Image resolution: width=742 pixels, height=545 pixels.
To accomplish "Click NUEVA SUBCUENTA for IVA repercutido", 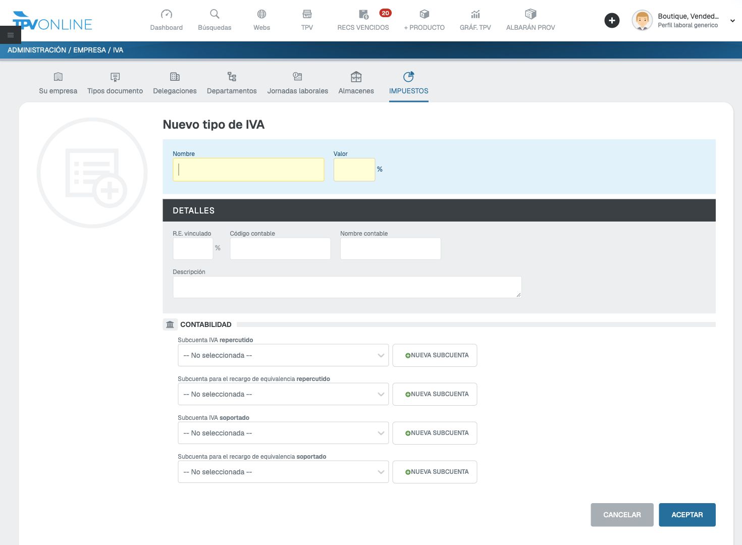I will click(x=435, y=355).
